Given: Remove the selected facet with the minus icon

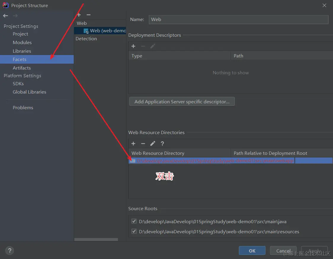Looking at the screenshot, I should coord(89,15).
